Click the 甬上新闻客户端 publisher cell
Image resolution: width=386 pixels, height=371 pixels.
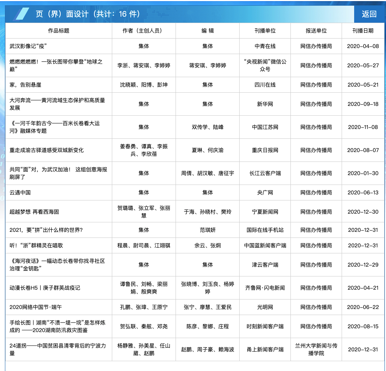pyautogui.click(x=265, y=349)
